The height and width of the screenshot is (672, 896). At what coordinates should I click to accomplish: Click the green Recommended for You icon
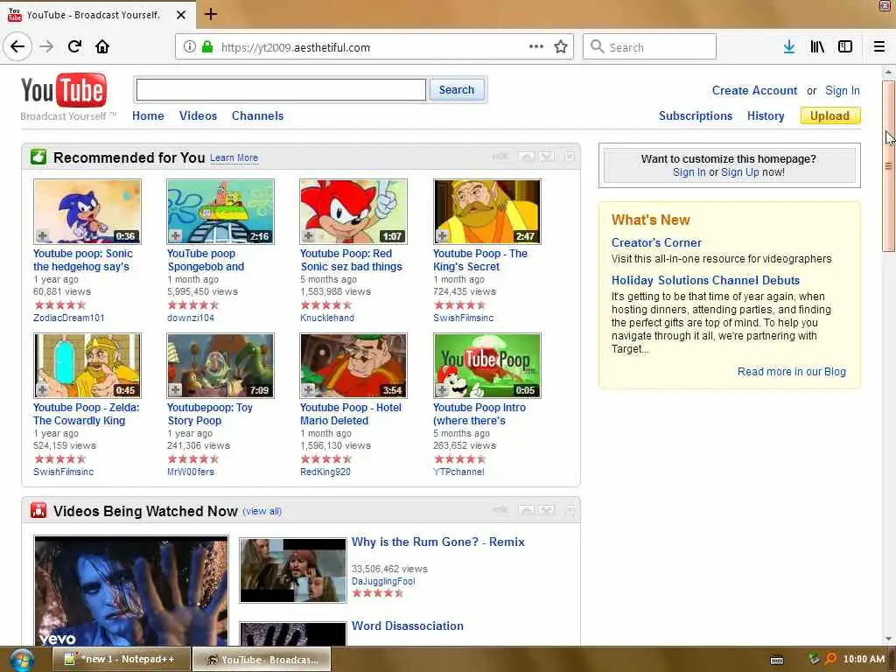[38, 157]
